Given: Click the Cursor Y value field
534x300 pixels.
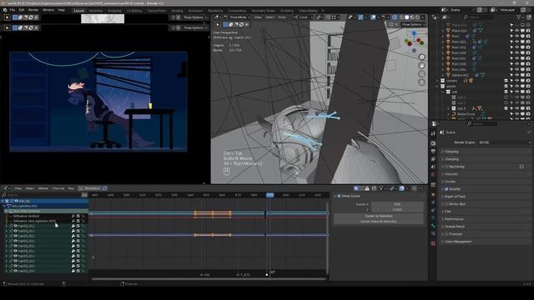Looking at the screenshot, I should pos(397,209).
